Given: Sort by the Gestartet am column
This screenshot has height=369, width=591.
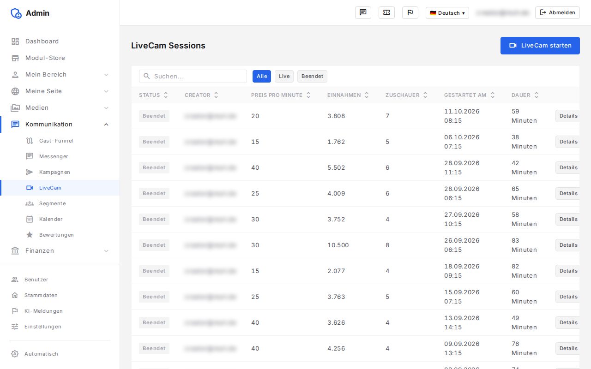Looking at the screenshot, I should tap(470, 95).
